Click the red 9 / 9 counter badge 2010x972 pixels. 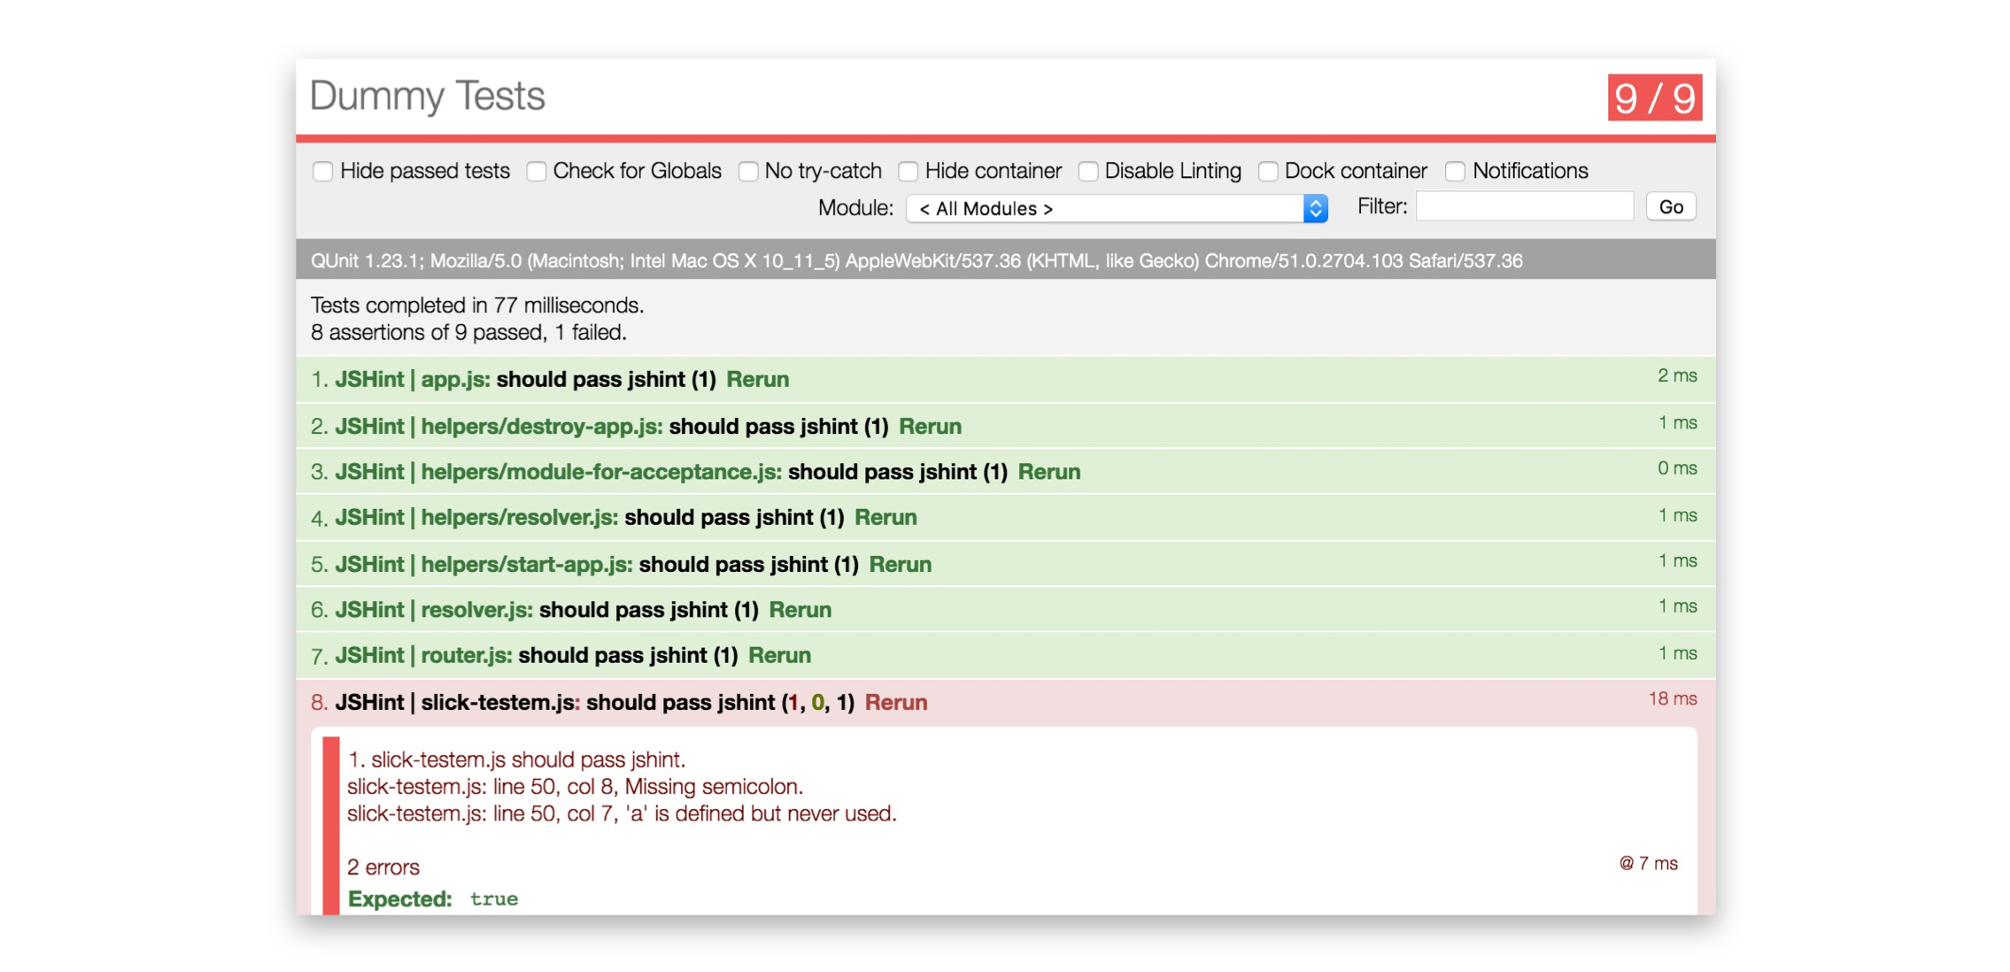pyautogui.click(x=1653, y=97)
